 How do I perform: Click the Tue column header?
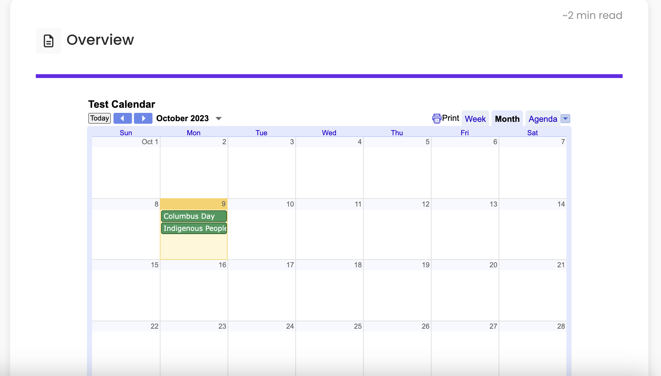point(261,133)
